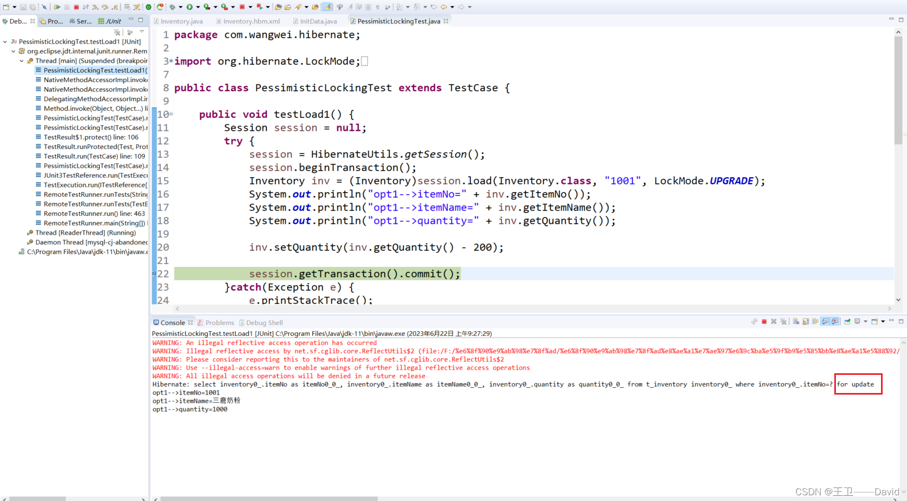Click the Clear Console icon

pos(796,321)
